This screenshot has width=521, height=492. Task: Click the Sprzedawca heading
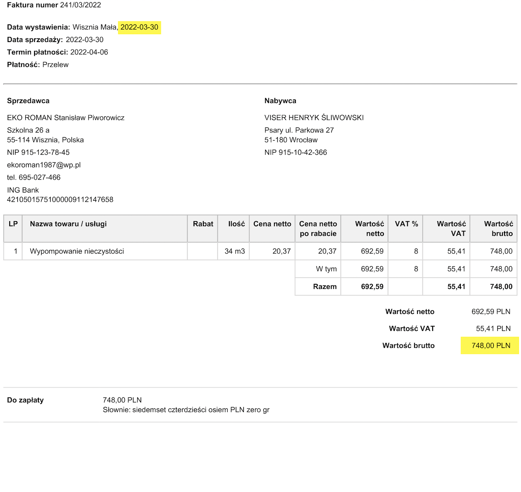point(28,101)
